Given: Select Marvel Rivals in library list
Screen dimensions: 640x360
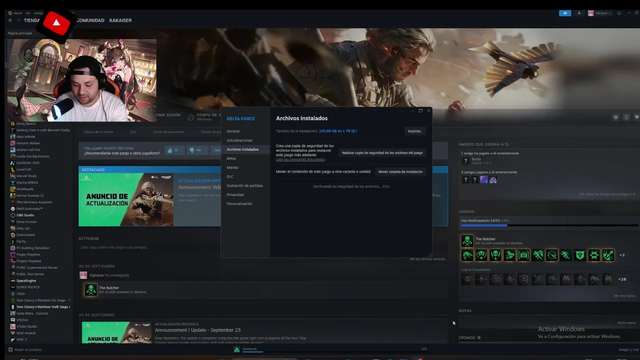Looking at the screenshot, I should pyautogui.click(x=27, y=176).
